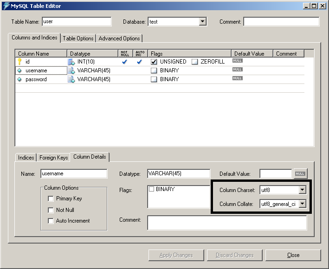Enable the Not Null column option
329x269 pixels.
pyautogui.click(x=51, y=210)
